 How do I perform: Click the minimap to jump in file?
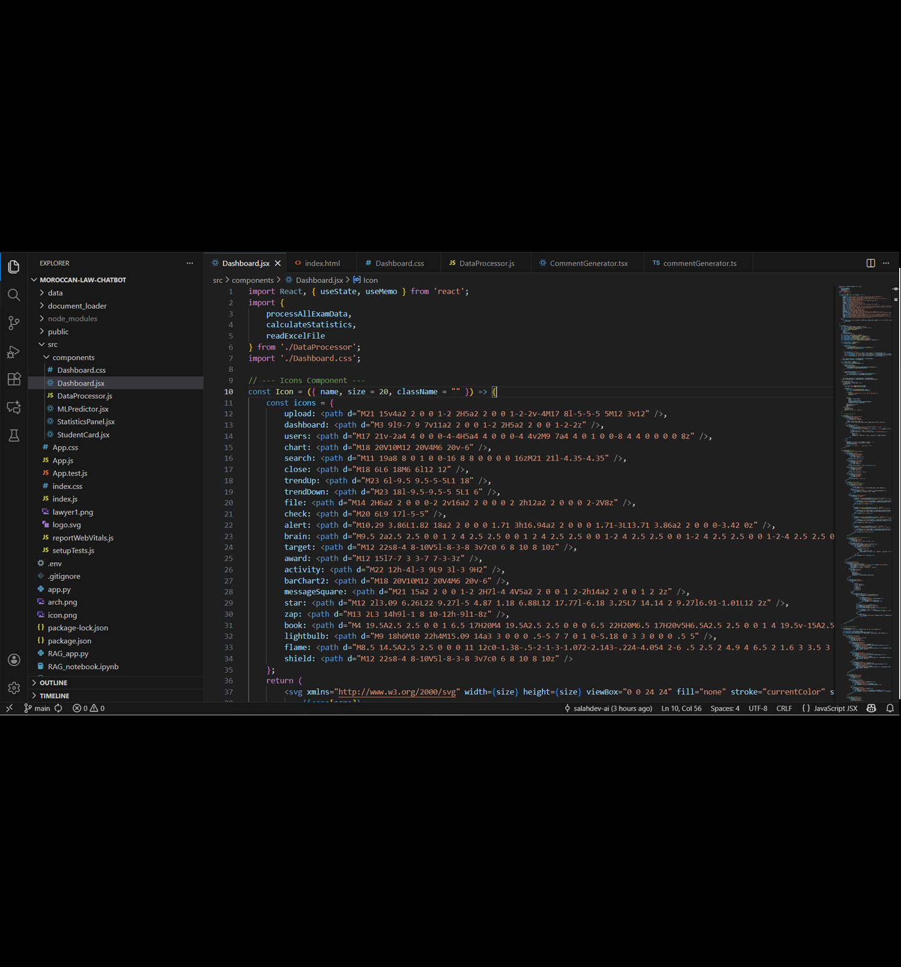point(865,480)
